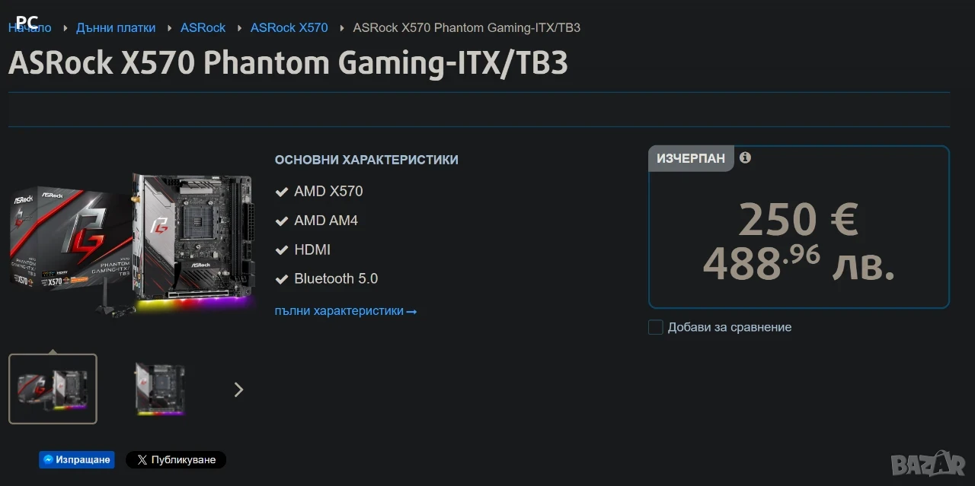Click the ИЗЧЕРПАН availability badge
Screen dimensions: 975x486
(x=691, y=159)
